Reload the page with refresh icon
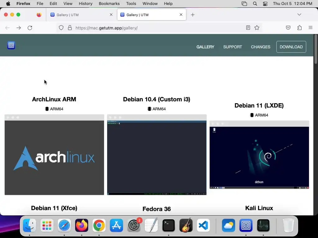318x238 pixels. click(30, 28)
